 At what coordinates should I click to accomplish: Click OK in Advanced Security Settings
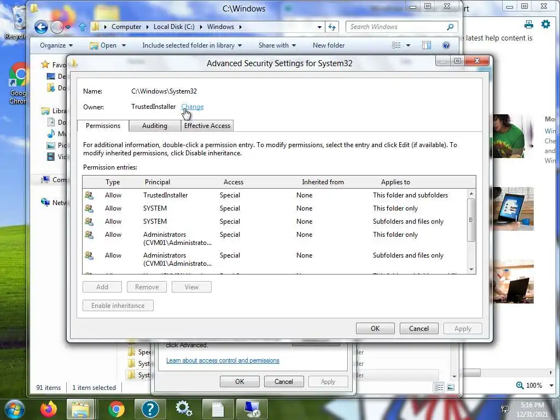tap(375, 329)
